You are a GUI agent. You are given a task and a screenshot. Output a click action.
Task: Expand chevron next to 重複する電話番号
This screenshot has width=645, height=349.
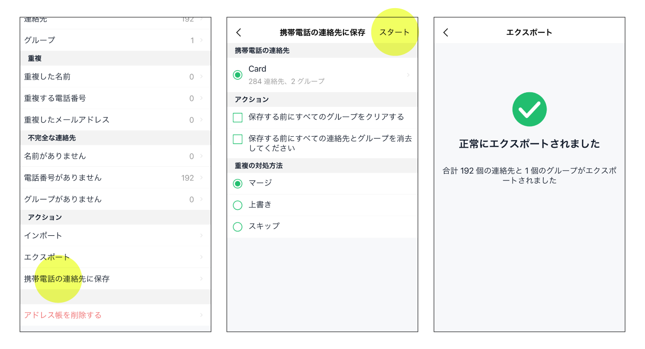click(x=202, y=98)
